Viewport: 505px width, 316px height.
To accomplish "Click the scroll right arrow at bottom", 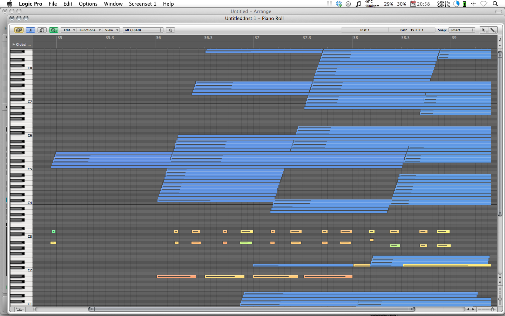I will 473,309.
